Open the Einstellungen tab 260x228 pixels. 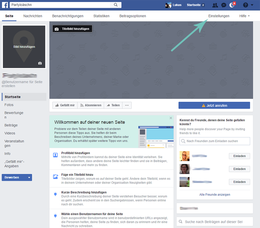click(219, 16)
